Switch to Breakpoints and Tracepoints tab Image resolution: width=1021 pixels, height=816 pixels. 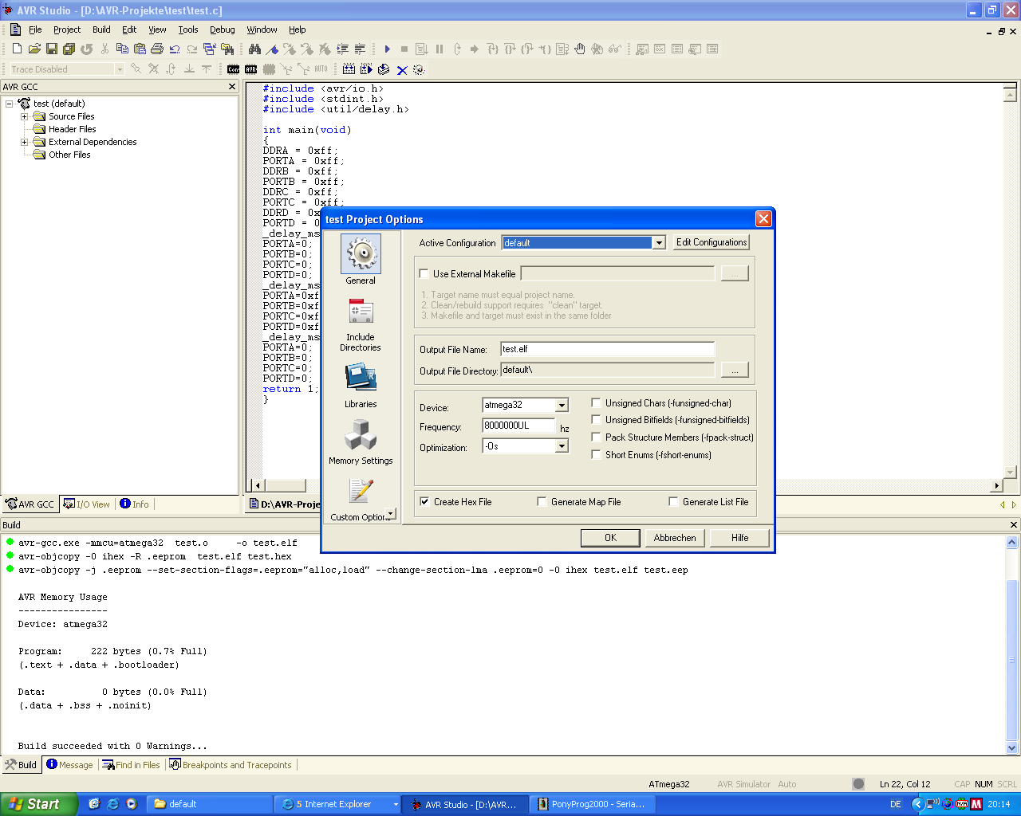tap(231, 765)
